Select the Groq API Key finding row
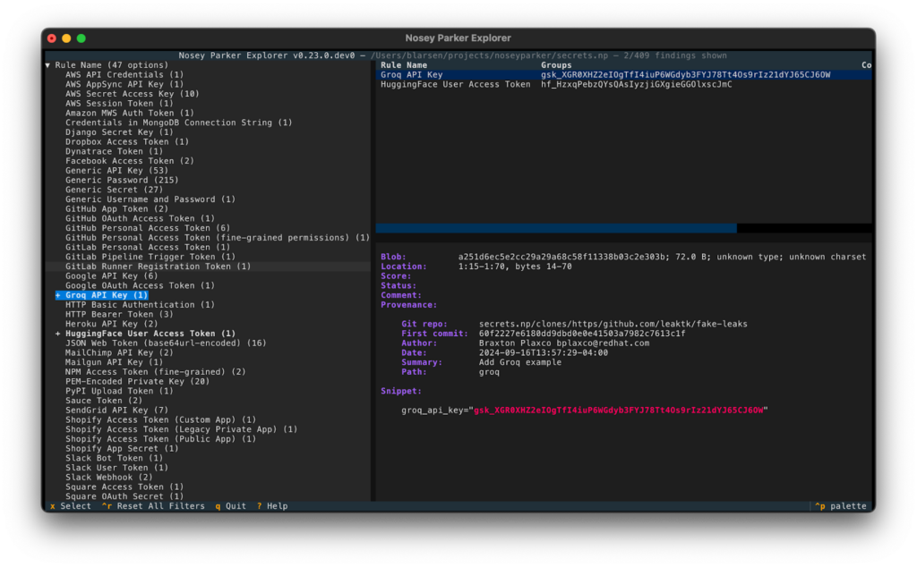This screenshot has width=917, height=567. 623,75
